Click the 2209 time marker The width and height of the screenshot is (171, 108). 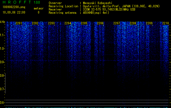(149, 23)
